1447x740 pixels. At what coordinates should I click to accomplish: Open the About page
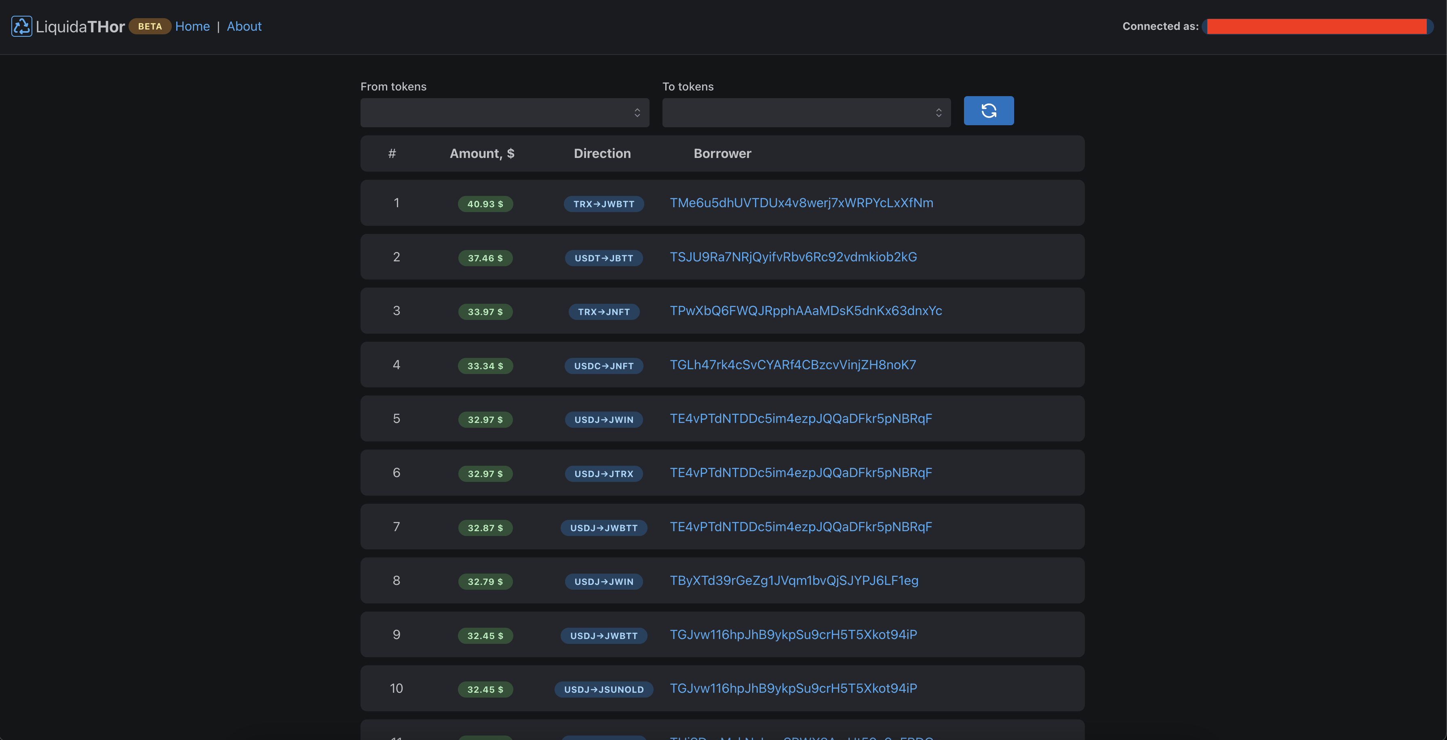[244, 26]
